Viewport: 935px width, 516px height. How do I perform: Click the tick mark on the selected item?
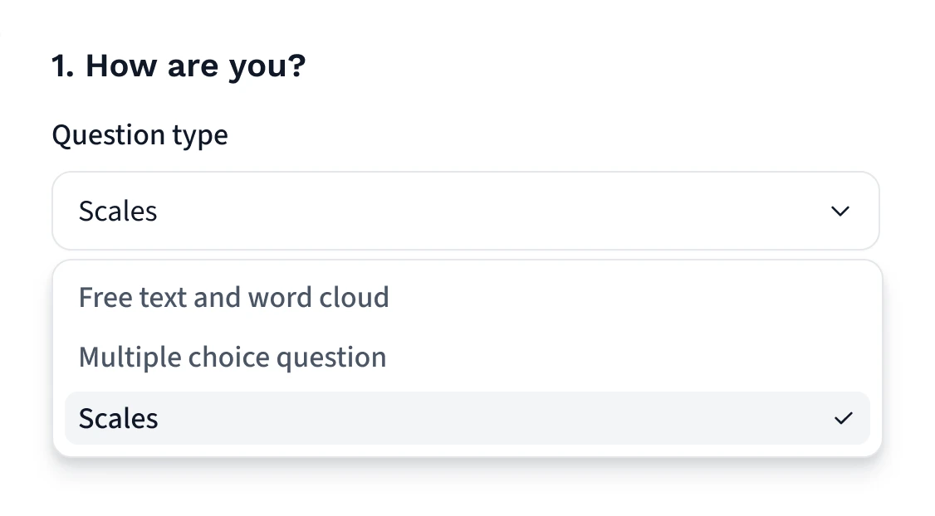(x=843, y=419)
